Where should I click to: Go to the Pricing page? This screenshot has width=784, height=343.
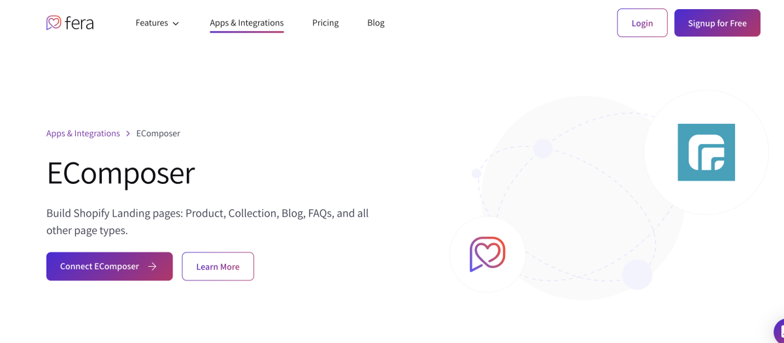pyautogui.click(x=325, y=23)
